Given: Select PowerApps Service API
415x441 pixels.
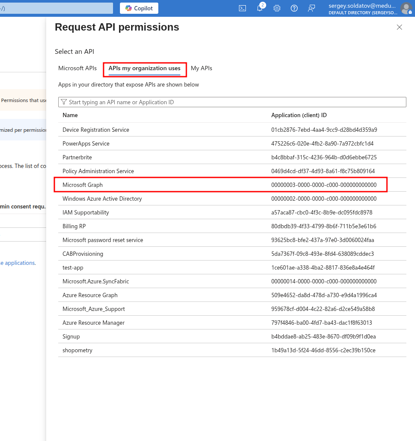Looking at the screenshot, I should (x=232, y=143).
